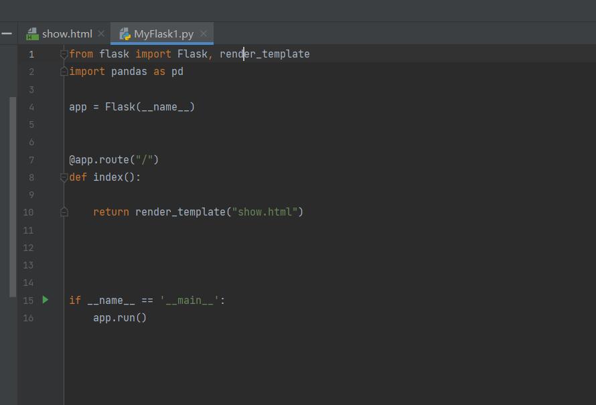
Task: Close the show.html editor tab
Action: point(101,33)
